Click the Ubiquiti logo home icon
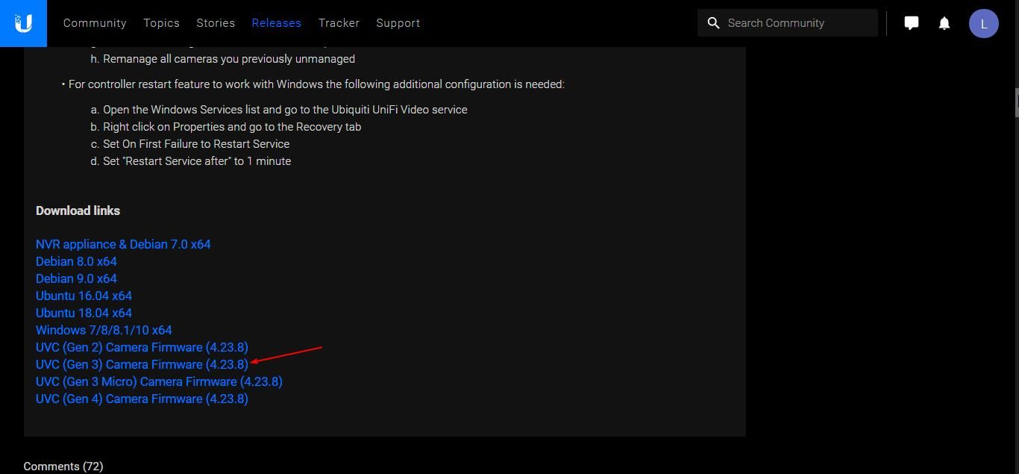The height and width of the screenshot is (474, 1019). point(23,23)
